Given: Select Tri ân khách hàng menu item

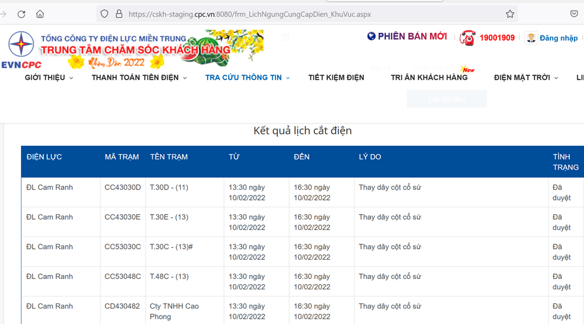Looking at the screenshot, I should click(x=429, y=77).
